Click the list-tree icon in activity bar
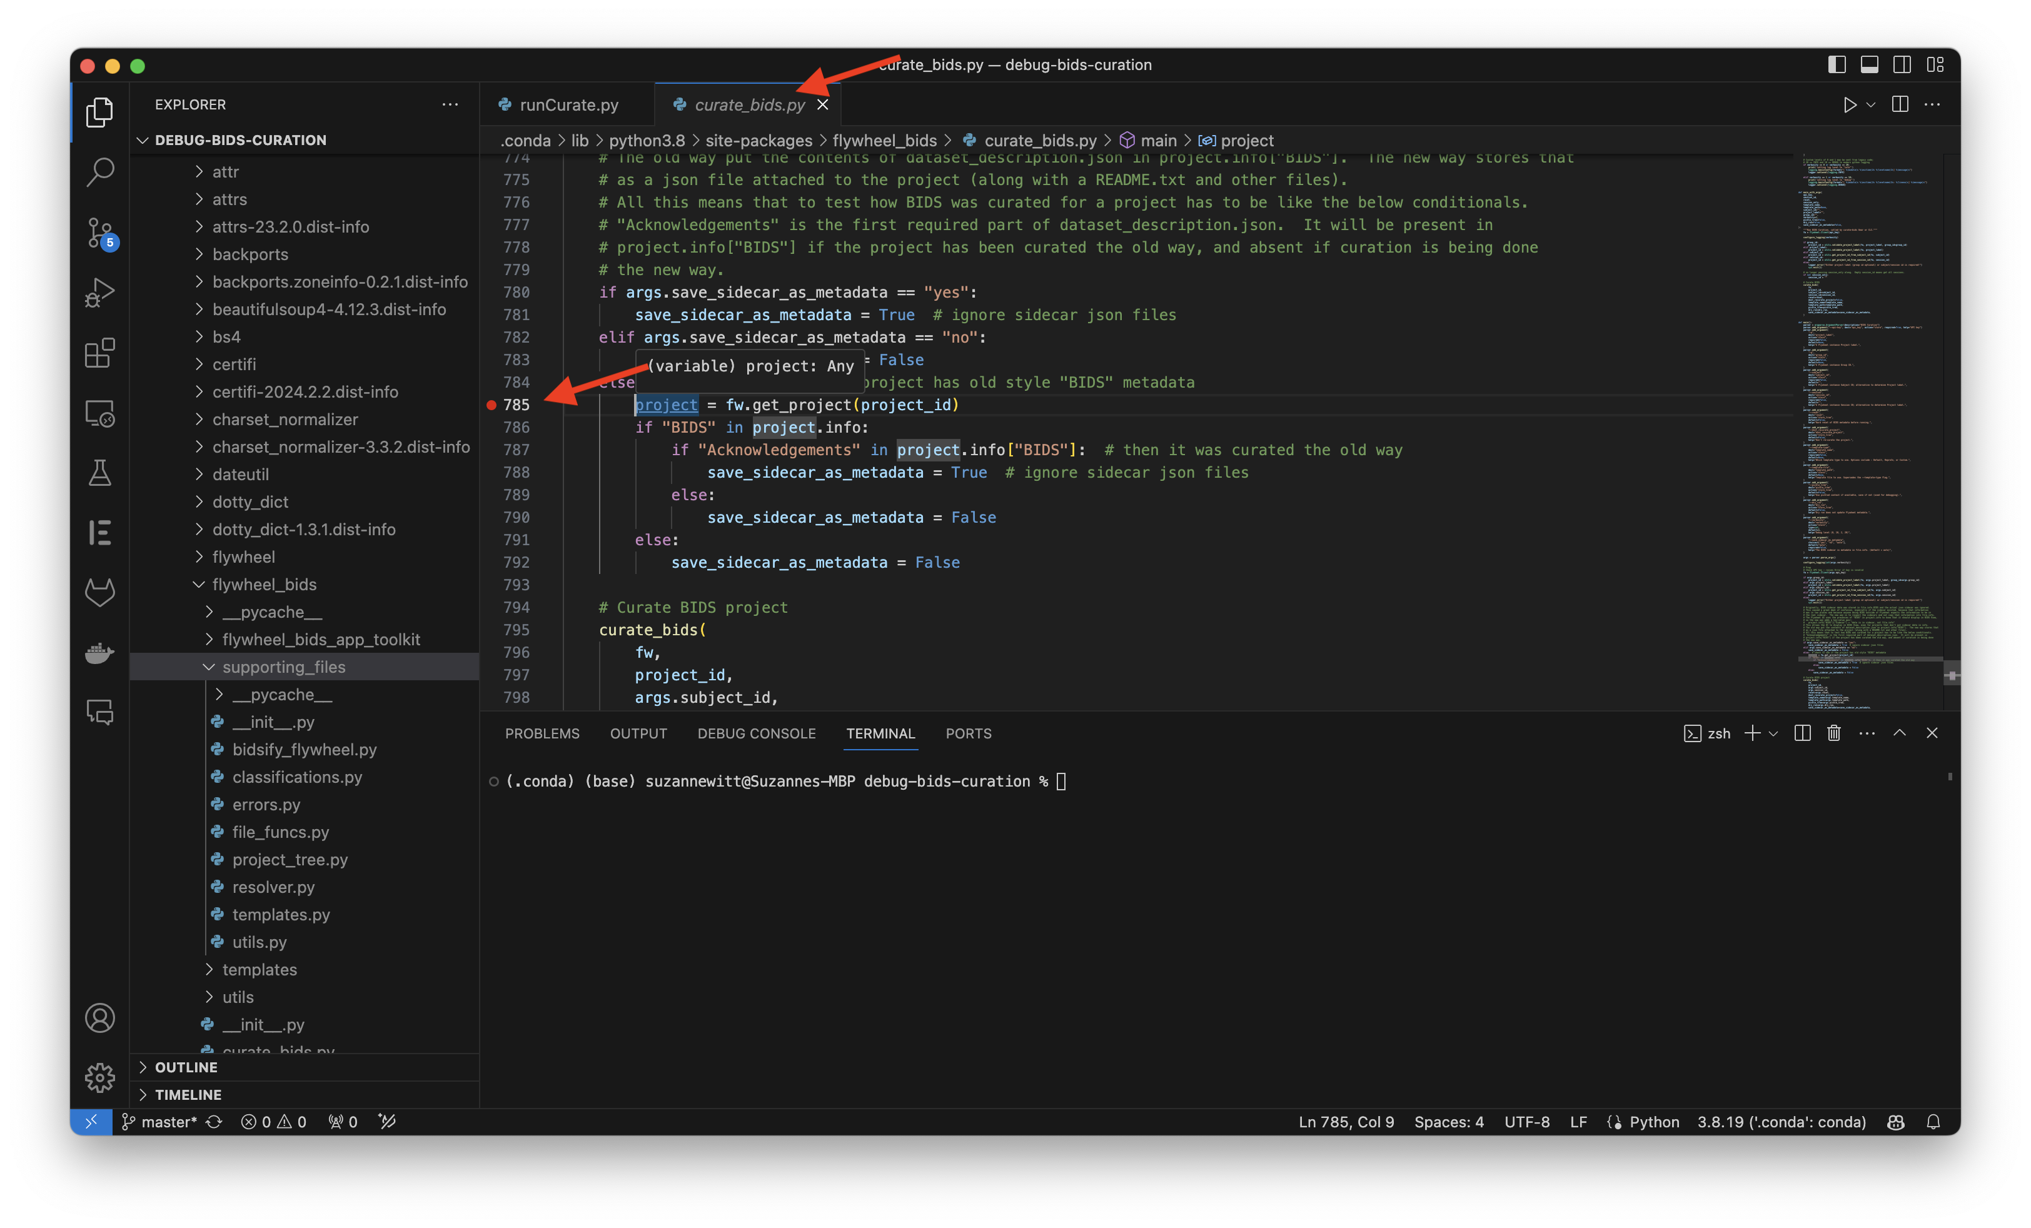The image size is (2031, 1228). click(100, 533)
